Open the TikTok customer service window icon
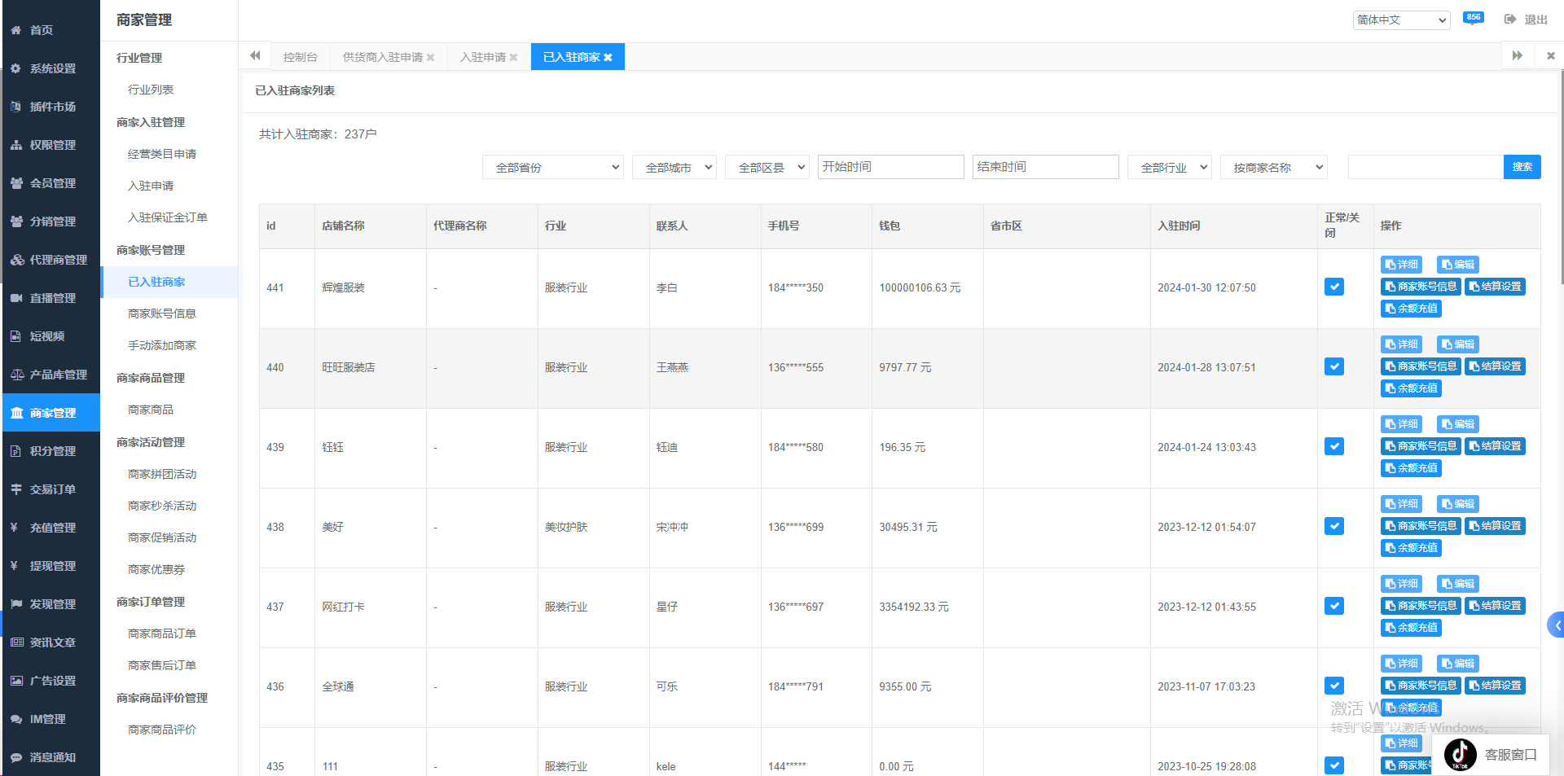The height and width of the screenshot is (776, 1564). pos(1460,755)
